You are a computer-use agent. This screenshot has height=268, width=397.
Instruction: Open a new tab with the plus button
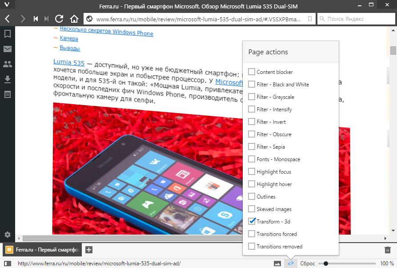pos(89,250)
